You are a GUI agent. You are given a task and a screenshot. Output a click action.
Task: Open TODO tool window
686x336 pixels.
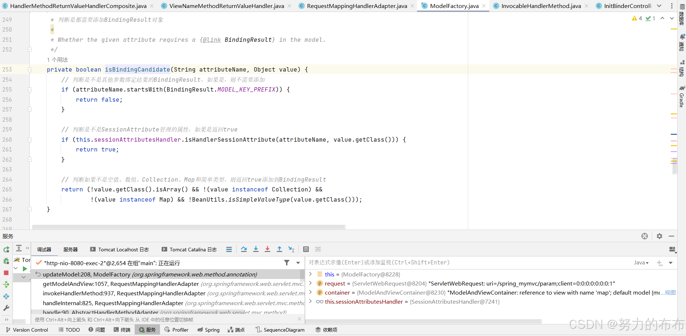(69, 330)
